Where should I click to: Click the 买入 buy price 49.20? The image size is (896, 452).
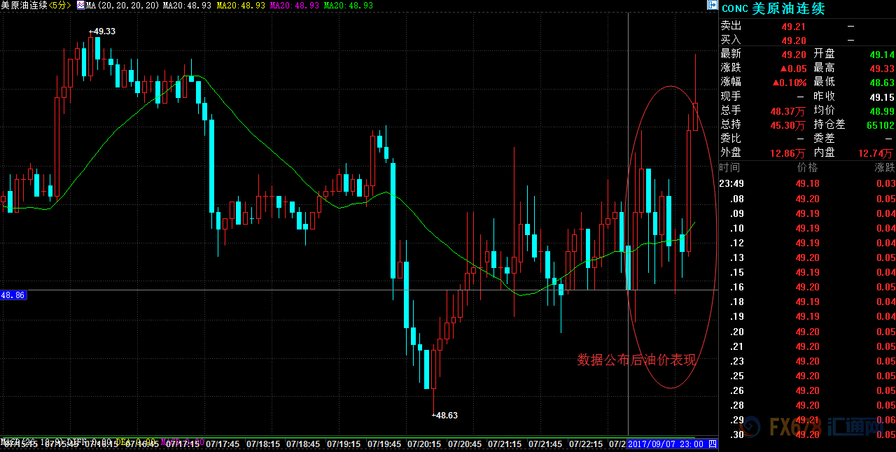pyautogui.click(x=794, y=41)
